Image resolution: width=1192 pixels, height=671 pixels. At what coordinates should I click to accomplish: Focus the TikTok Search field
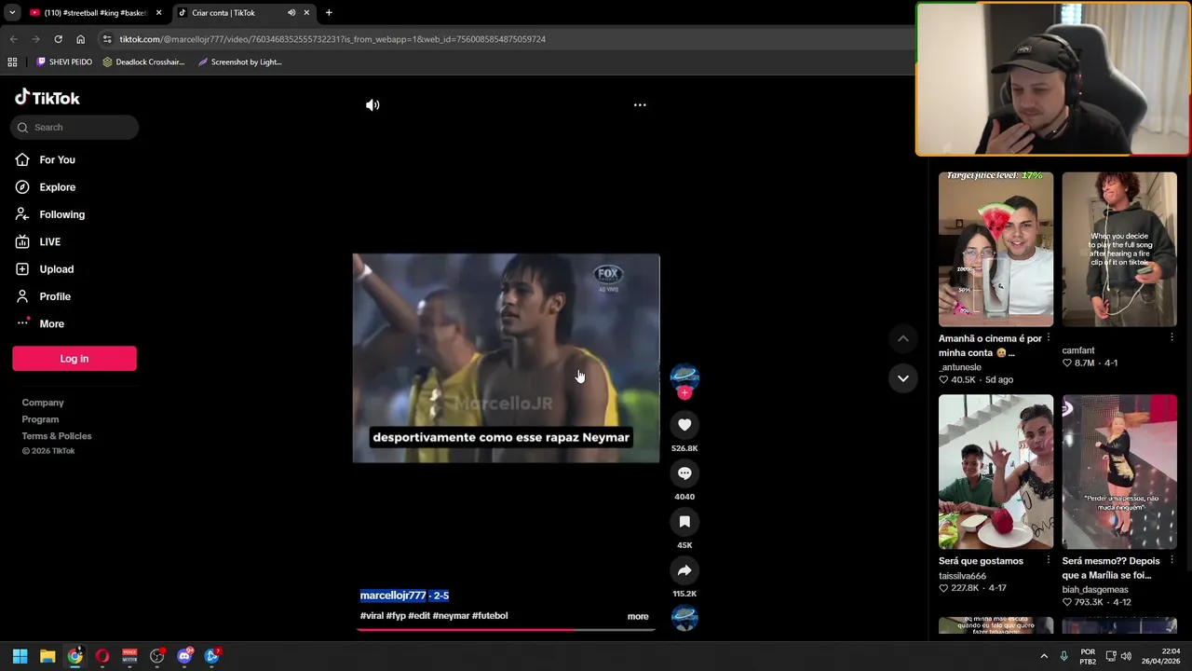74,128
